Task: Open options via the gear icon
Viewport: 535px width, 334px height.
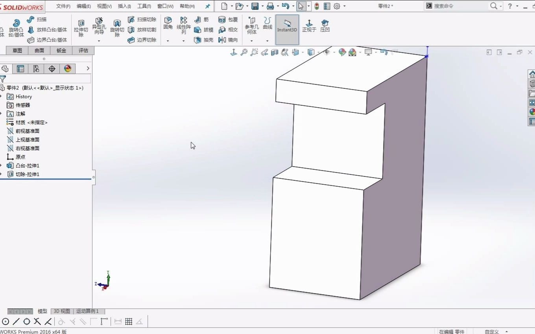Action: (x=337, y=6)
